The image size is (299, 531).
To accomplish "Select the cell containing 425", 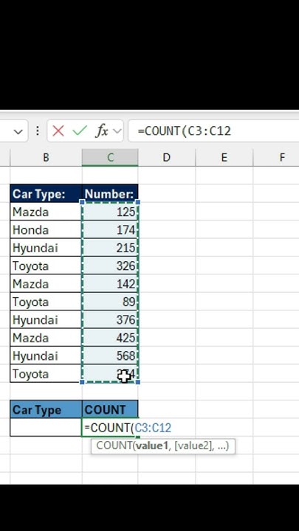I will (110, 338).
